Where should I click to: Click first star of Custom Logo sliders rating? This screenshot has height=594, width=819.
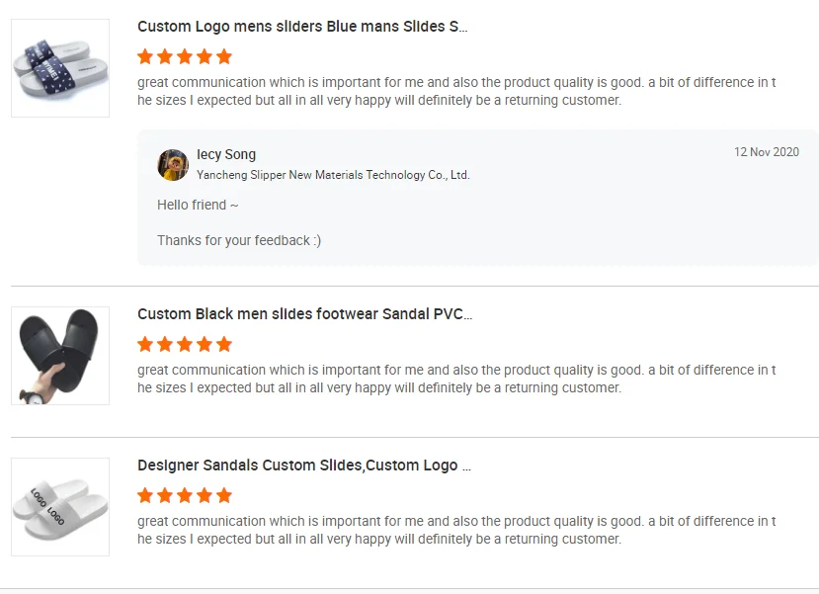[x=145, y=56]
